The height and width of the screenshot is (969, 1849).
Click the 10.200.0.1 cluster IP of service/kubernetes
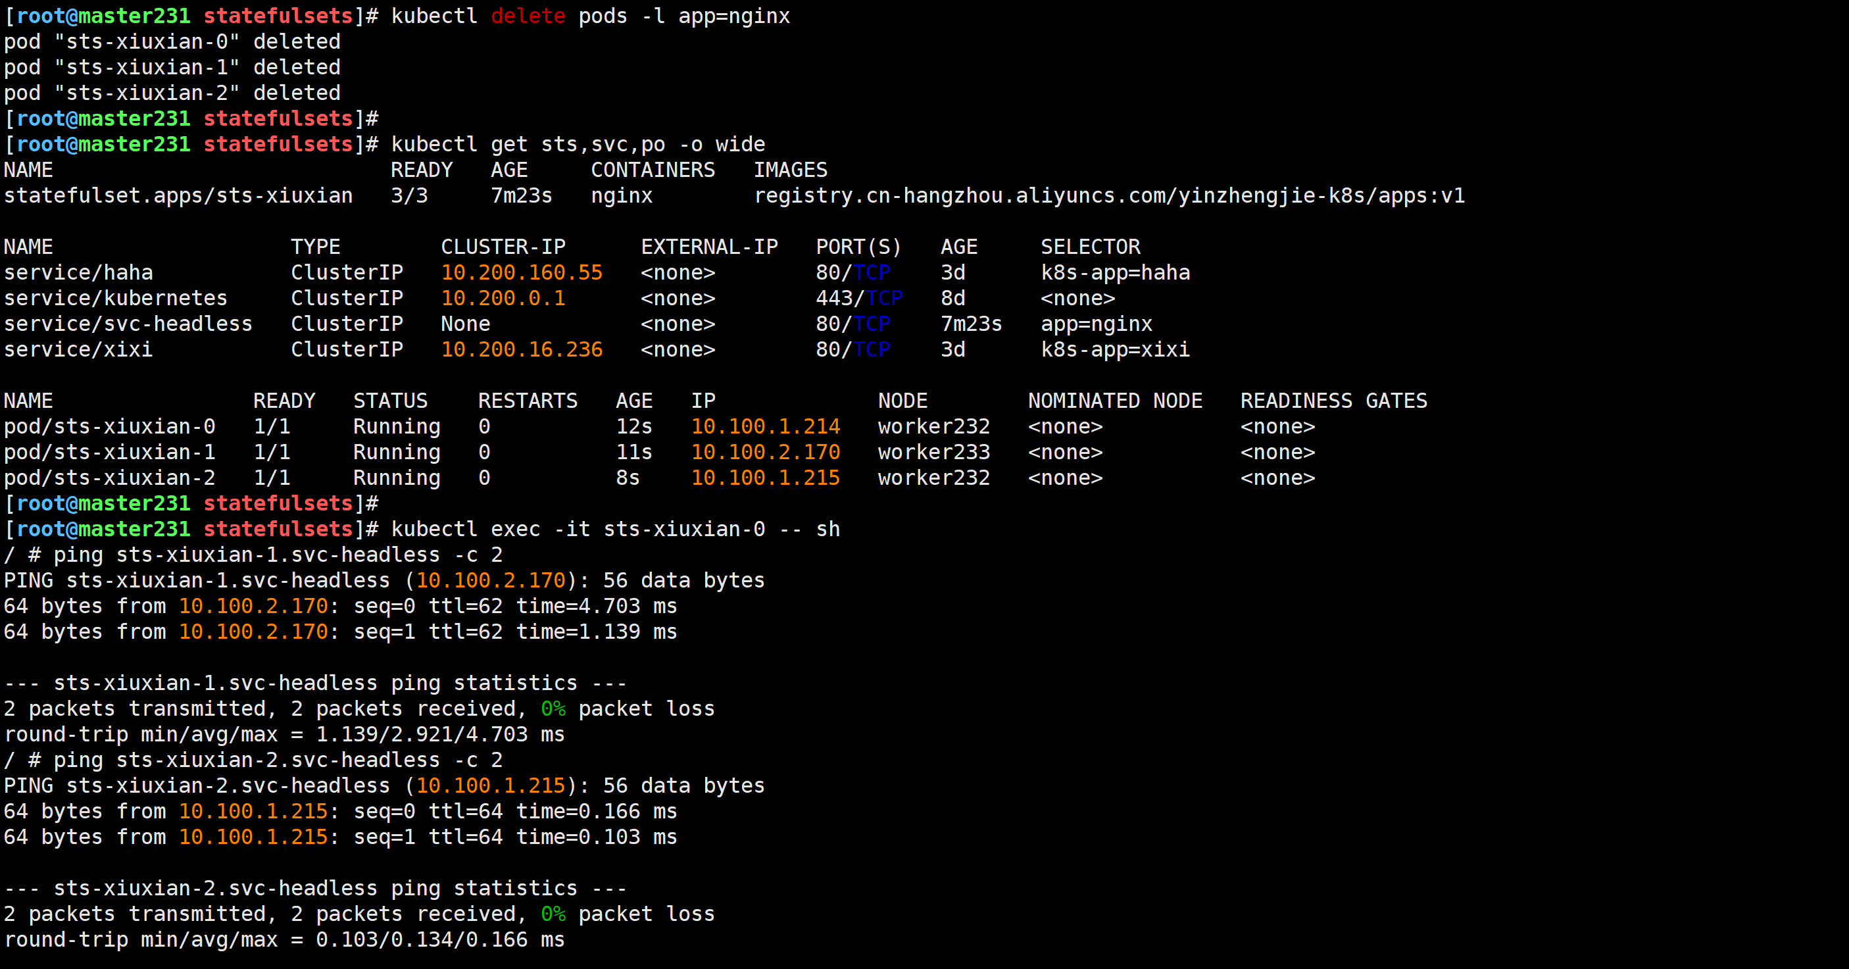[503, 298]
